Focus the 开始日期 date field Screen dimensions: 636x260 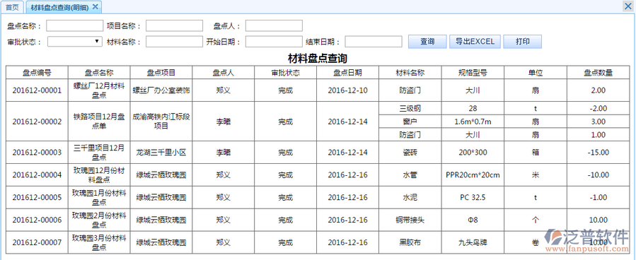tap(274, 42)
